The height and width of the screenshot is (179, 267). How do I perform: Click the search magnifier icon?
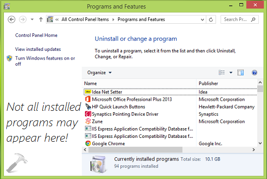tap(253, 19)
